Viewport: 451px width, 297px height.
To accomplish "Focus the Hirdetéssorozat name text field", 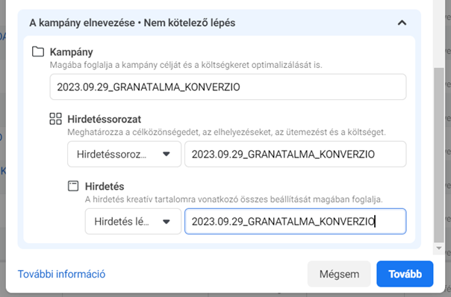I will point(296,154).
